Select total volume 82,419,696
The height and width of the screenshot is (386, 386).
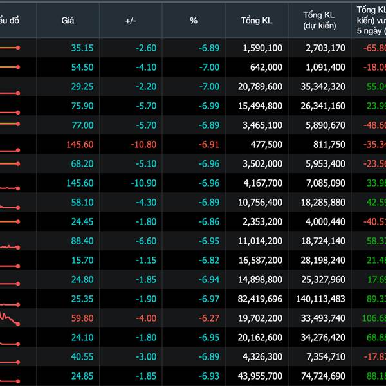pyautogui.click(x=257, y=299)
